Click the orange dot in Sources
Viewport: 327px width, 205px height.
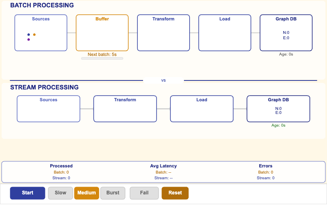[x=34, y=35]
